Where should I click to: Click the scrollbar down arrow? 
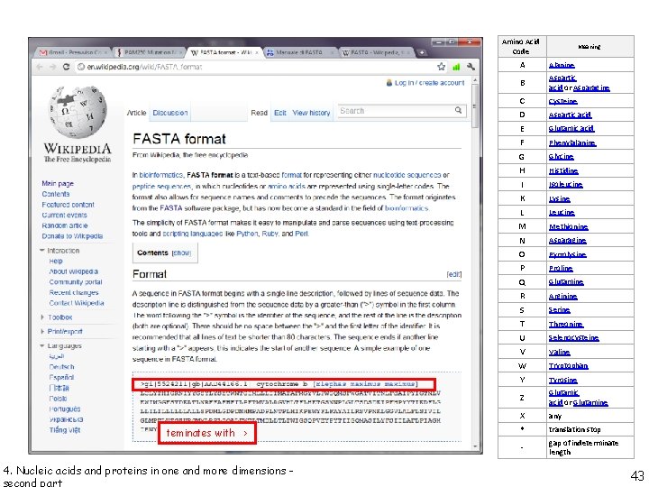(475, 446)
